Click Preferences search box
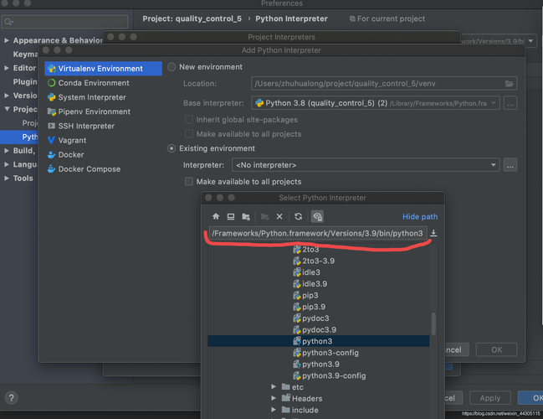The image size is (543, 419). pos(64,22)
